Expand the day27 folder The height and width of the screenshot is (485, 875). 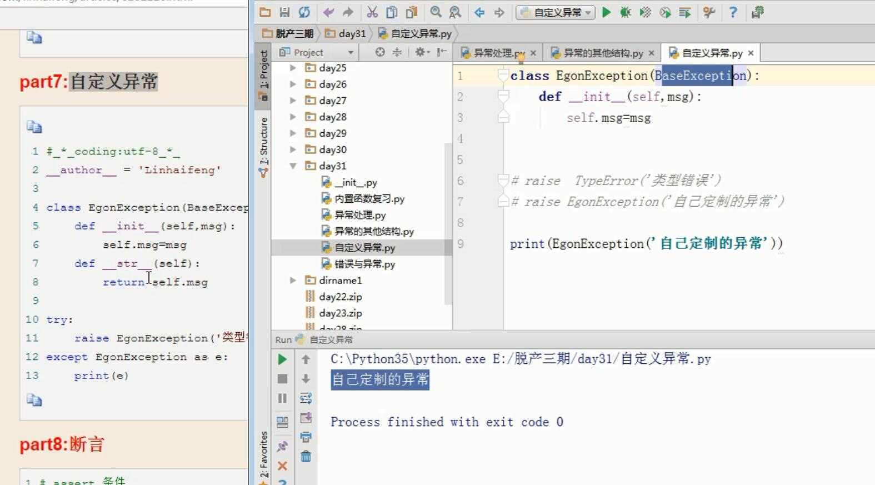(293, 101)
